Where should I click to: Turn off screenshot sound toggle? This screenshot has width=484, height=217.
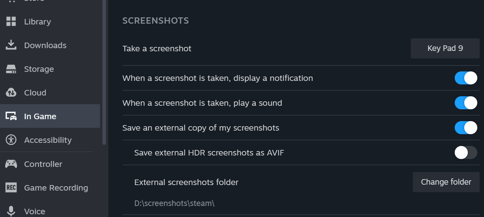(x=466, y=103)
